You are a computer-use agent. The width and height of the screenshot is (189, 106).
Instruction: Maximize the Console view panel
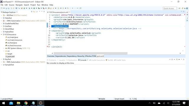tap(184, 59)
